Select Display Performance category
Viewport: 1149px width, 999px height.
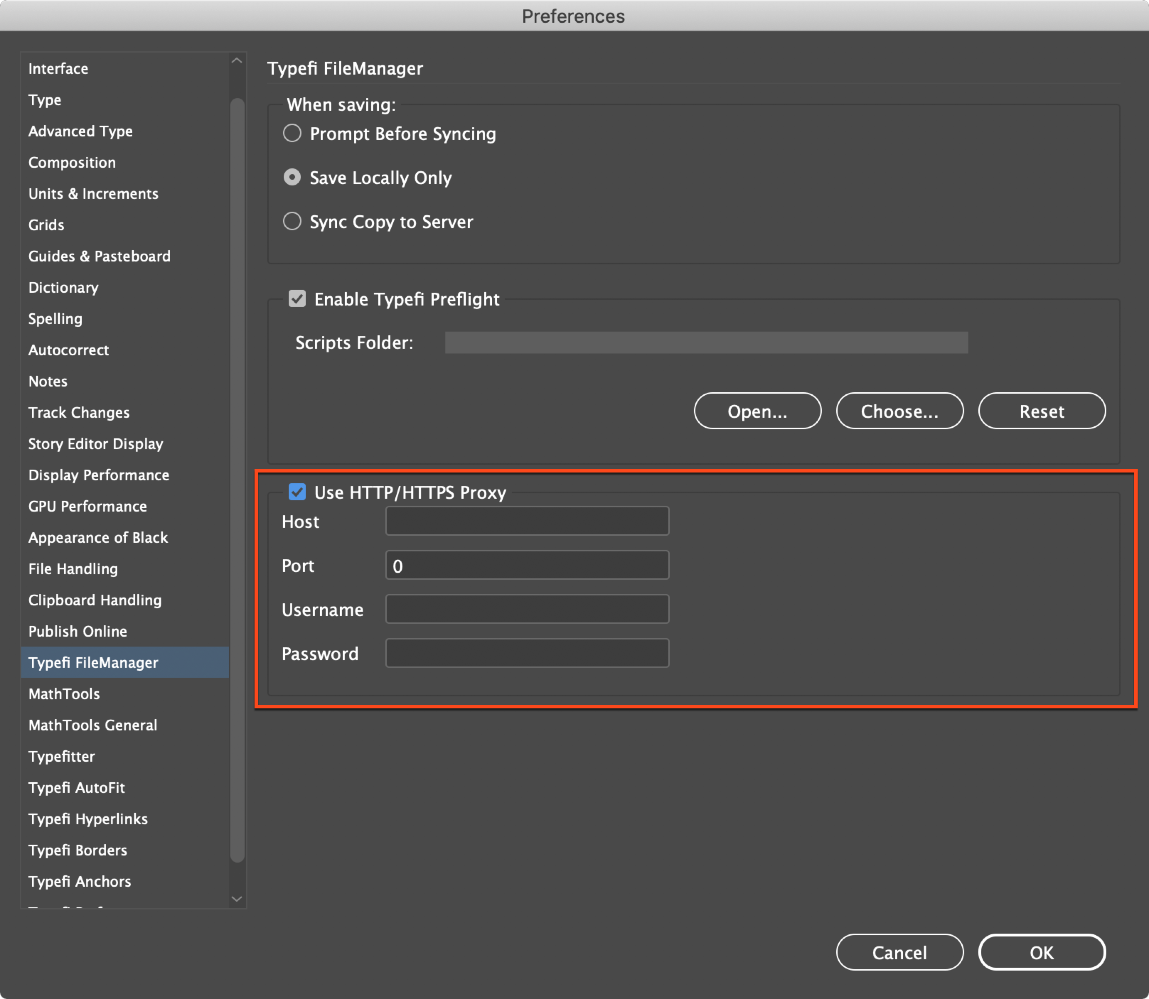click(x=125, y=474)
